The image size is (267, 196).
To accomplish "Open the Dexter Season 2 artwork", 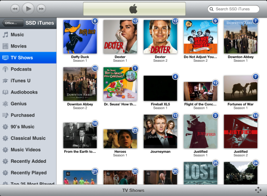I will [160, 37].
